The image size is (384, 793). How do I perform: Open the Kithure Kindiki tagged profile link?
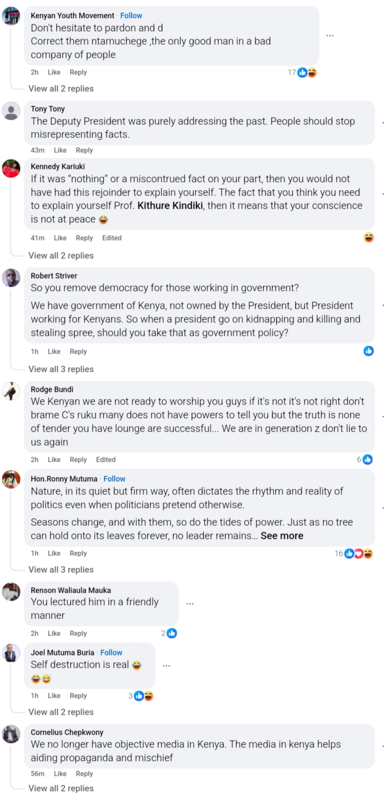pos(170,206)
